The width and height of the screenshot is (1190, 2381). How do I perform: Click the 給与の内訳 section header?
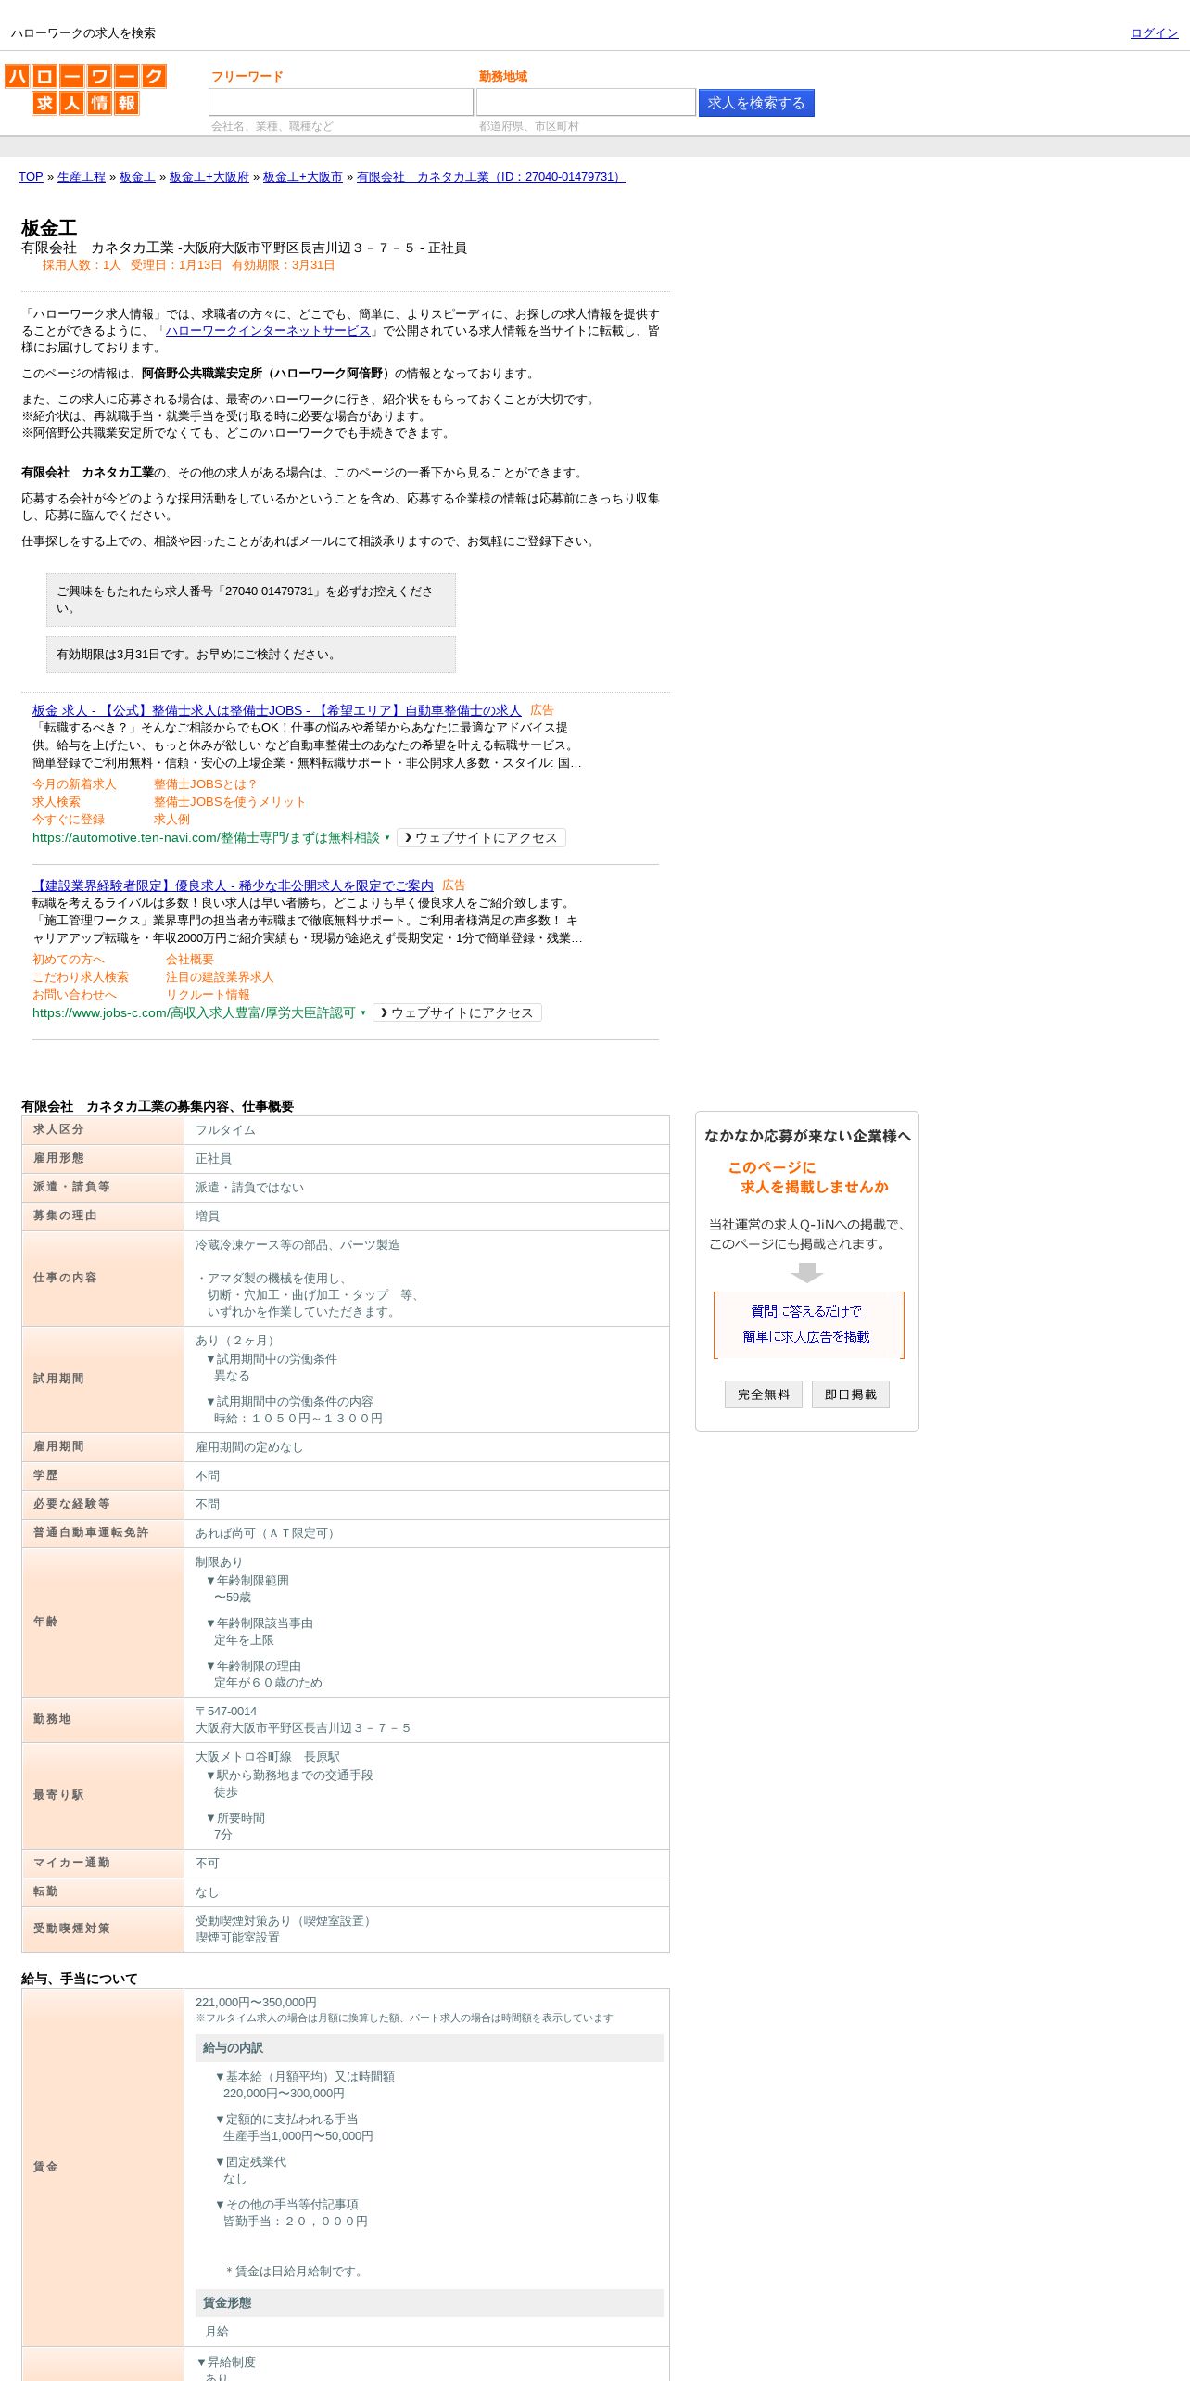click(x=429, y=2048)
